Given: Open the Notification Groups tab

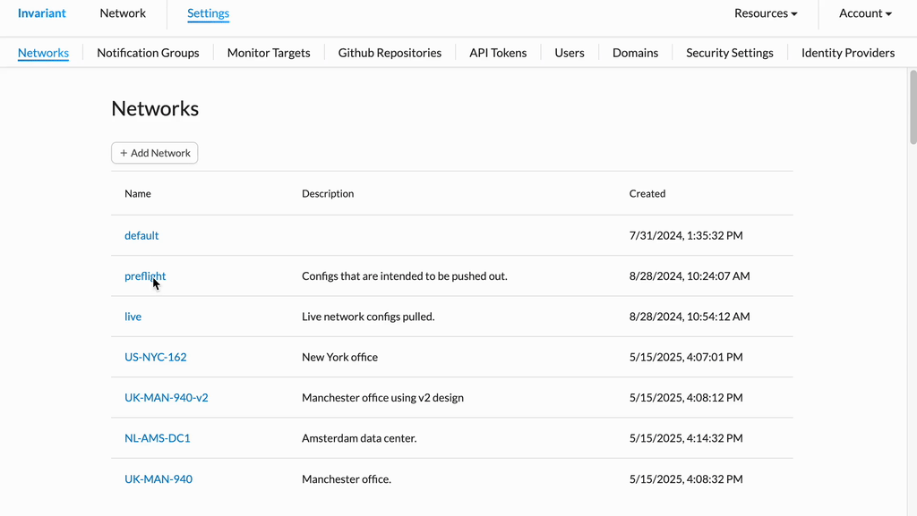Looking at the screenshot, I should coord(148,53).
